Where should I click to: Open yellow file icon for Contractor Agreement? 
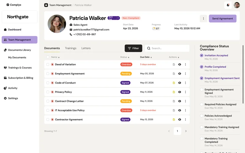point(174,120)
